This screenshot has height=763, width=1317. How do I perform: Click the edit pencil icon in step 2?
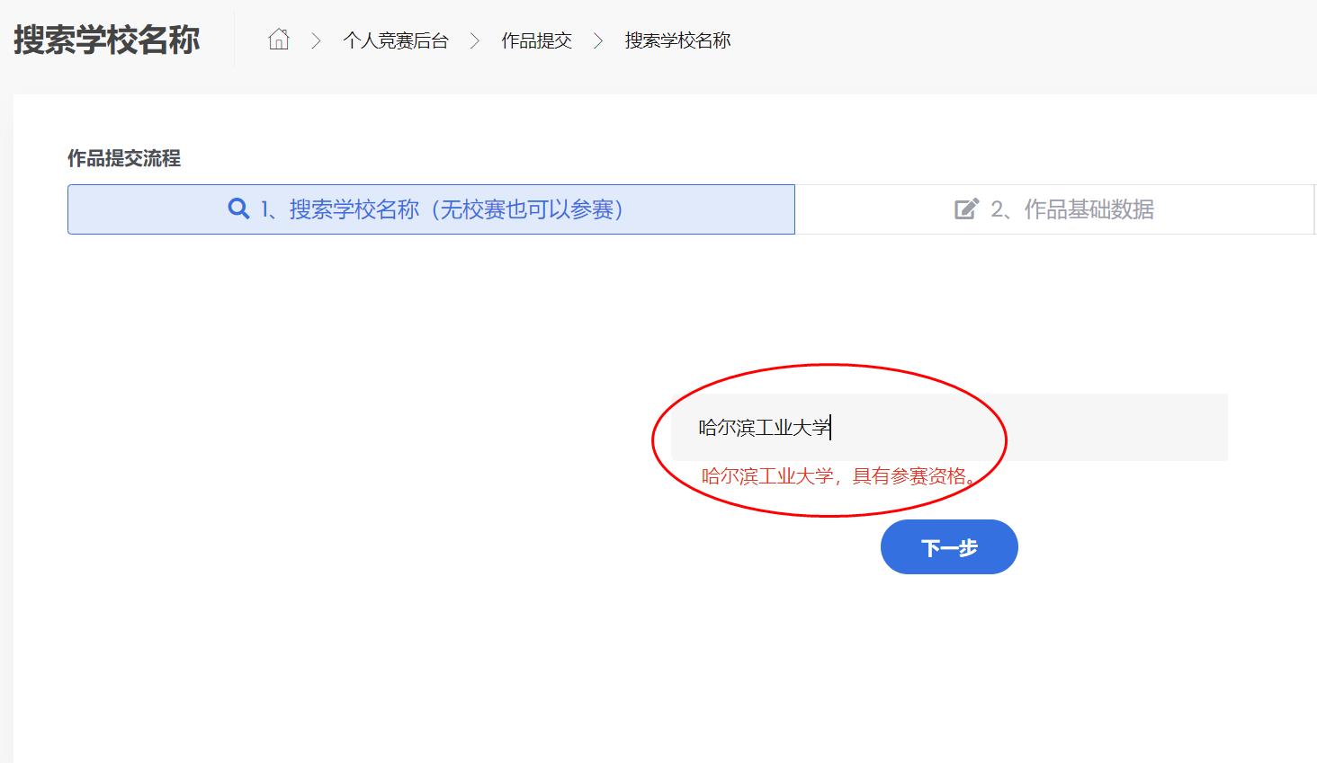point(966,209)
